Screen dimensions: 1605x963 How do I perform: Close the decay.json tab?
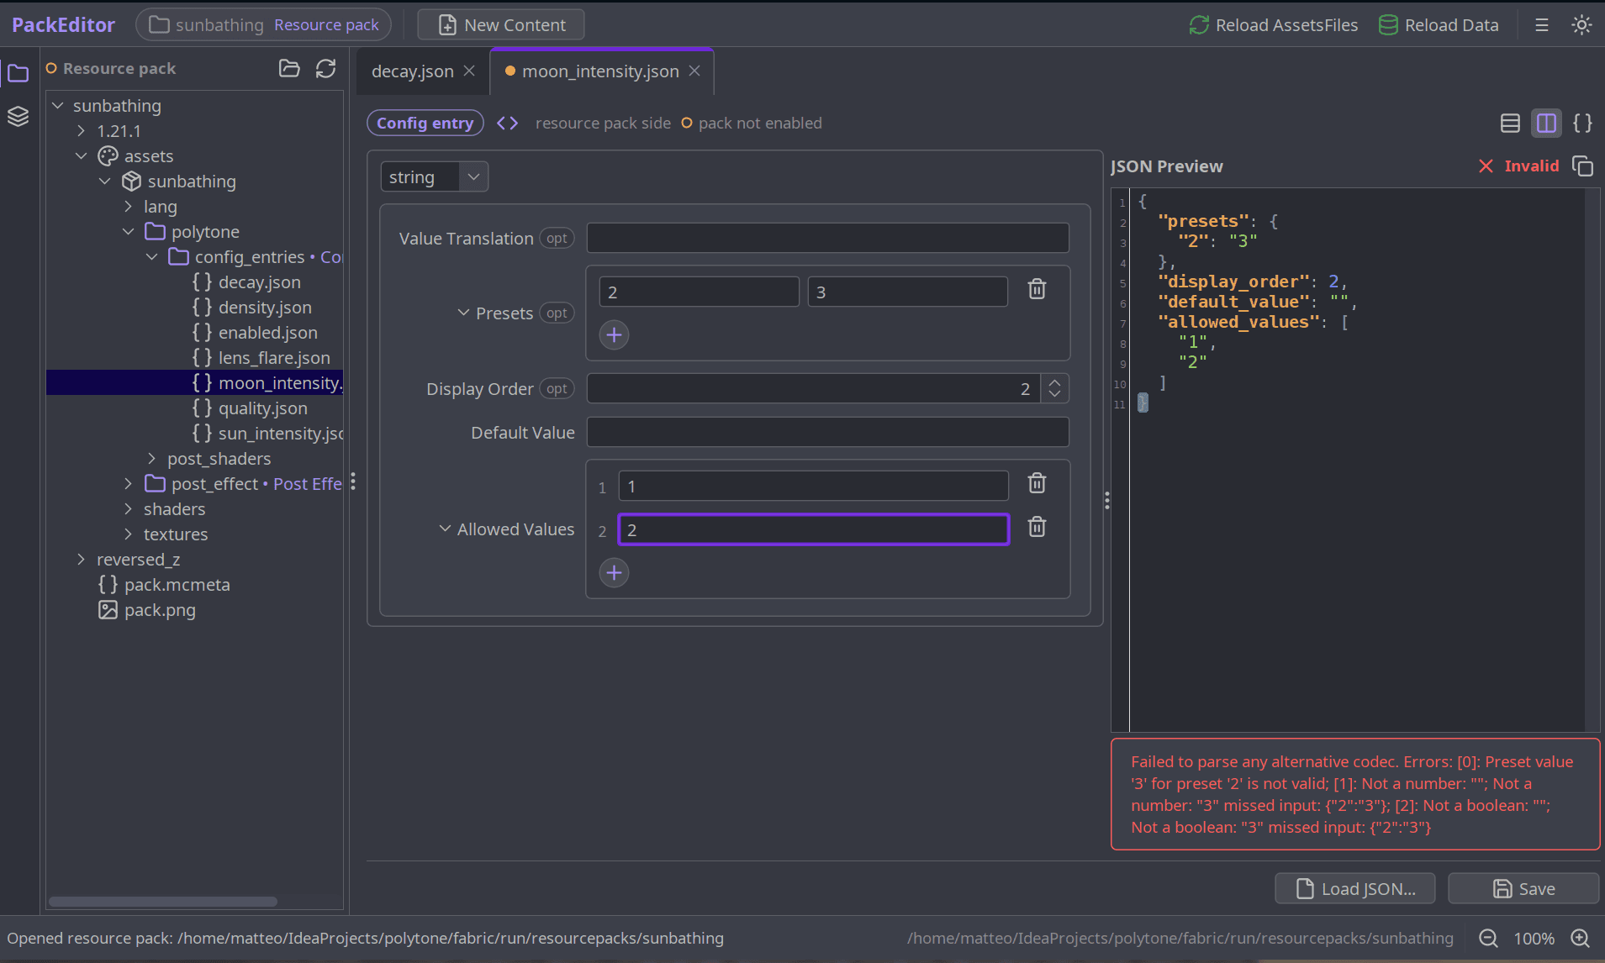(469, 71)
